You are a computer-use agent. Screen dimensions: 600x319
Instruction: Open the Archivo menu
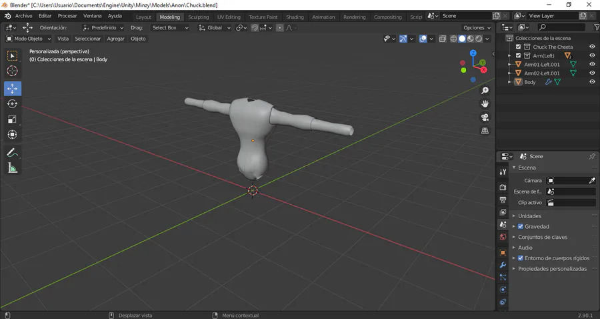click(24, 16)
